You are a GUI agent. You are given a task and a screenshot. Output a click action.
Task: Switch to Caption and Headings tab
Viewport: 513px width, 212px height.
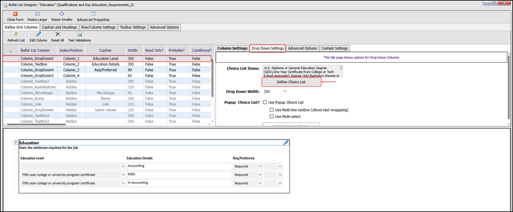(59, 27)
